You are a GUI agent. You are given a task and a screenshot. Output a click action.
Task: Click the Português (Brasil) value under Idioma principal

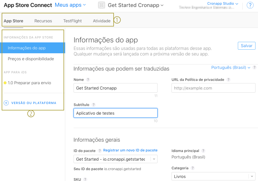[x=188, y=157]
